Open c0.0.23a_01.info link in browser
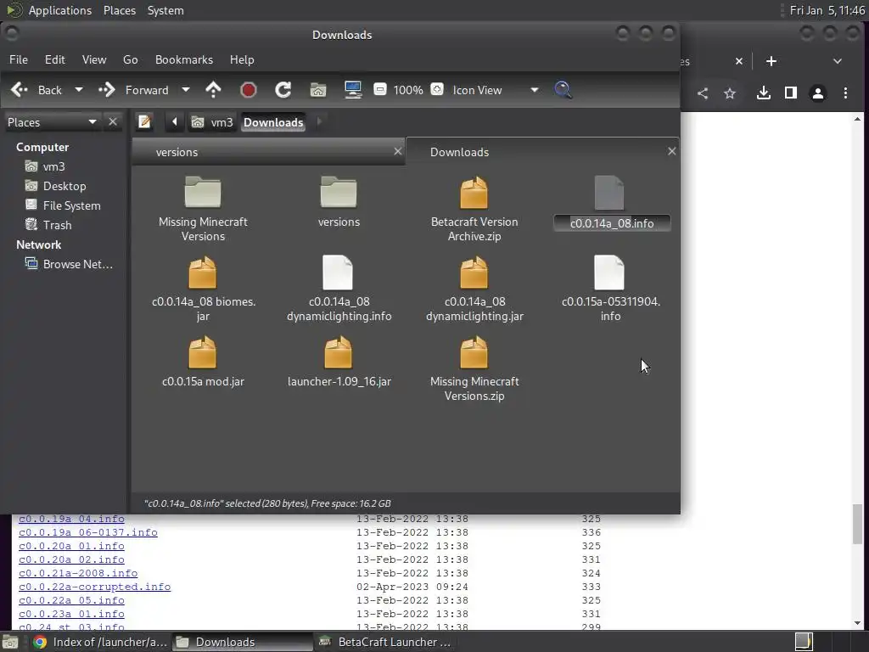The image size is (869, 652). 71,614
